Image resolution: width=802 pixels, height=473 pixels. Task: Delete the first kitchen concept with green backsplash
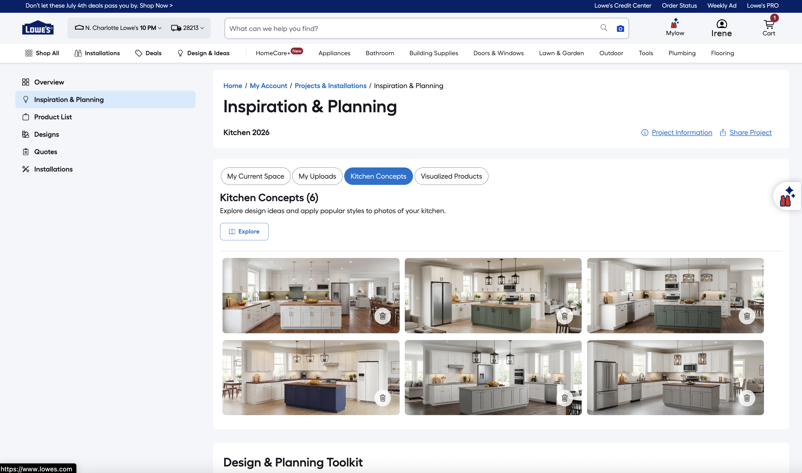click(383, 316)
